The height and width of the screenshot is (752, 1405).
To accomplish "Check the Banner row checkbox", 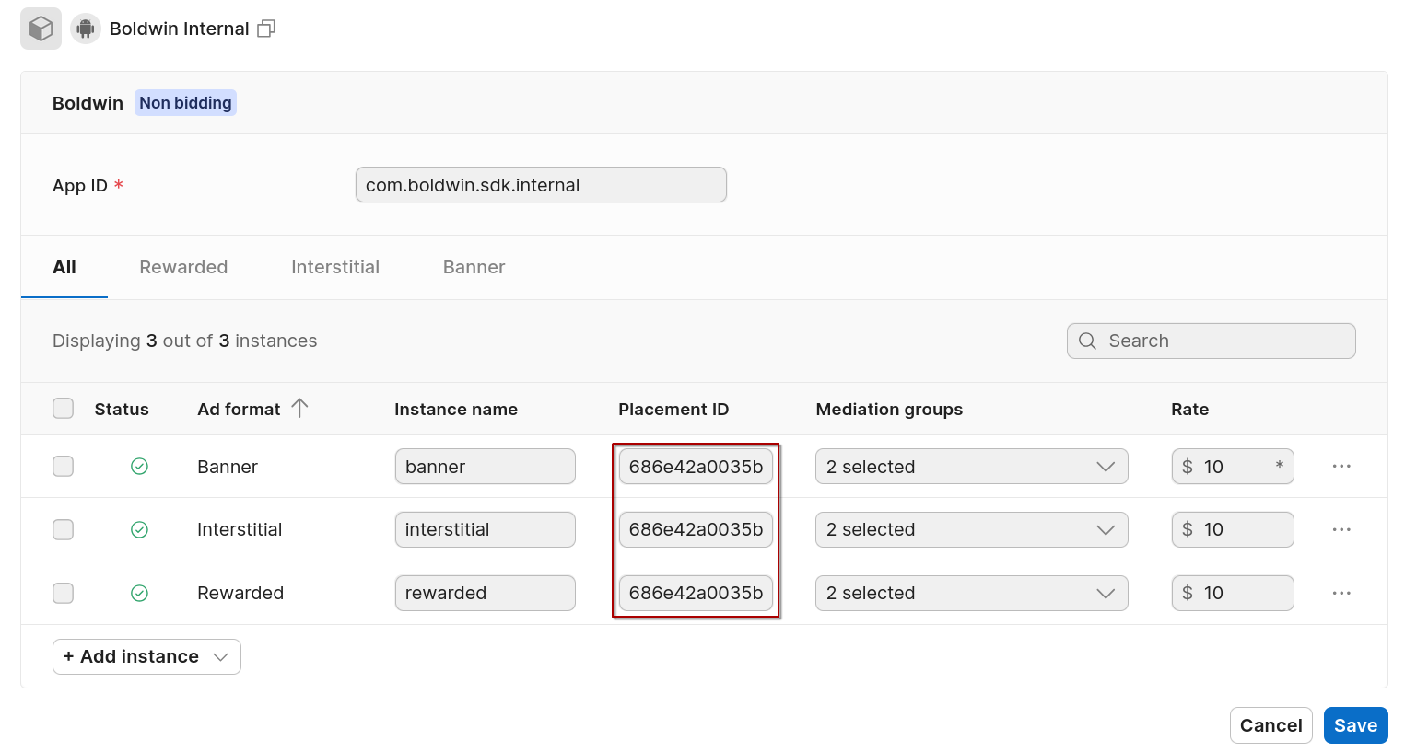I will (x=63, y=466).
